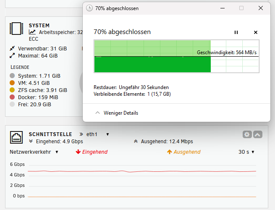Click the maximize button of the copy window
The image size is (275, 210).
click(241, 8)
